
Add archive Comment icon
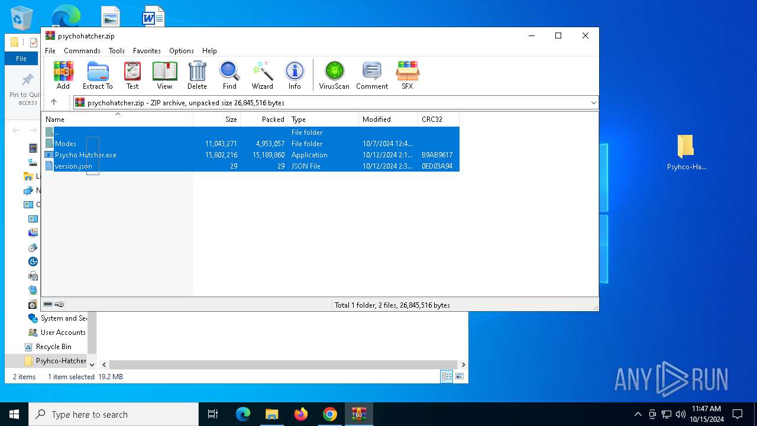click(372, 75)
